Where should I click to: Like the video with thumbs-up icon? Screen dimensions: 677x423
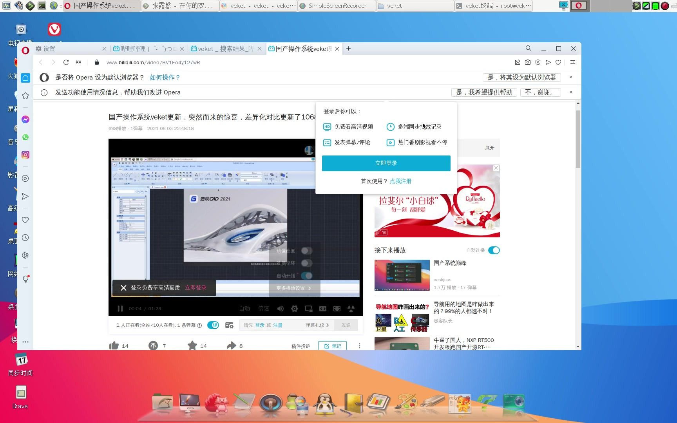[114, 346]
